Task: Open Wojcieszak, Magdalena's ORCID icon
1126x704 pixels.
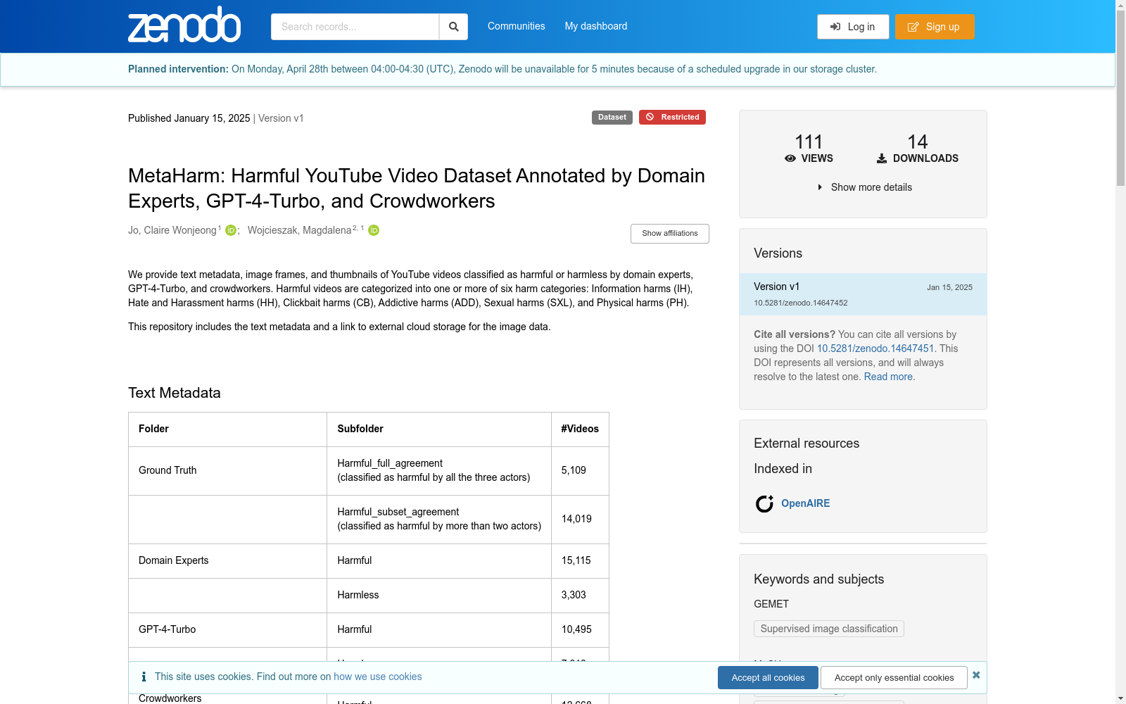Action: tap(374, 230)
